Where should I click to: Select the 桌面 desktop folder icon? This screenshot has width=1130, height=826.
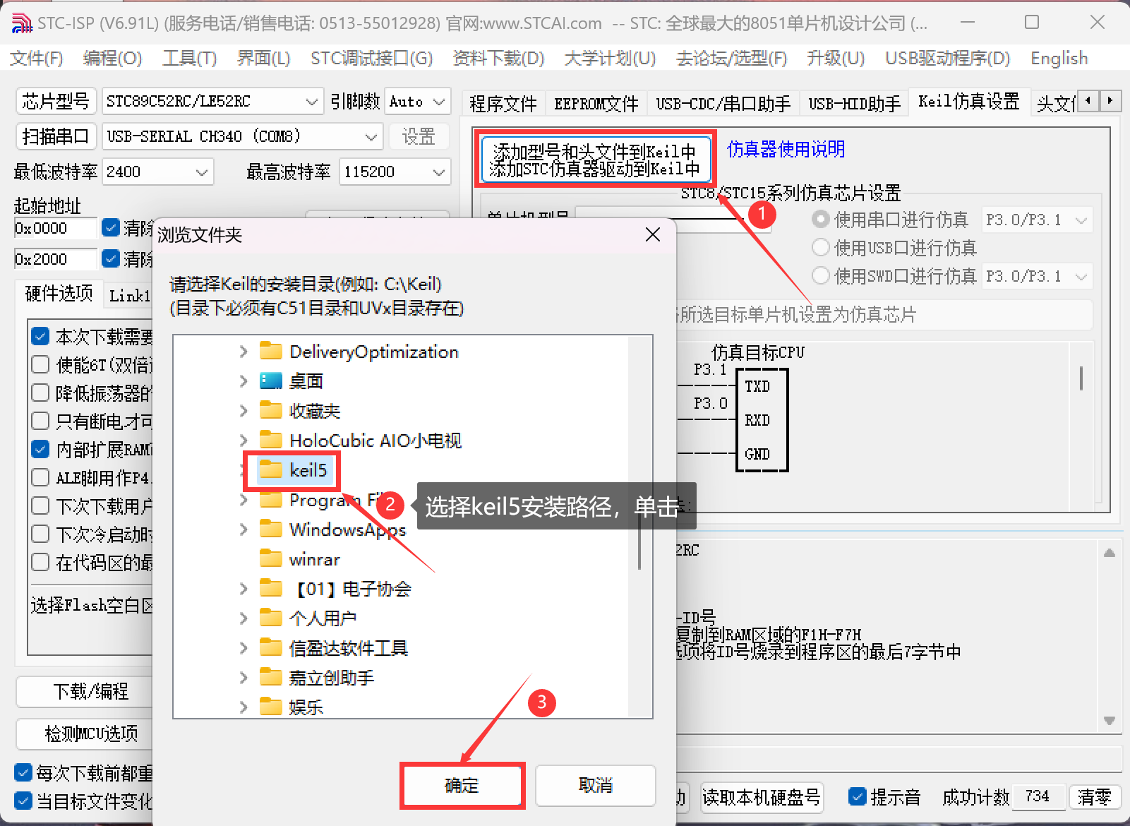click(x=271, y=381)
